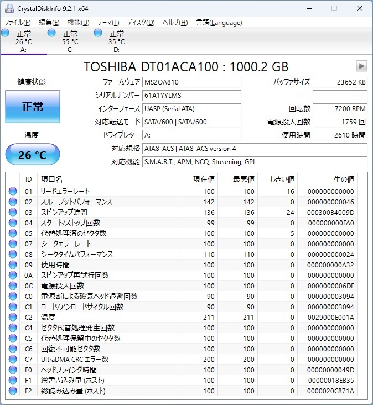Click the firmware field MS2OA810
Screen dimensions: 373x405
191,82
